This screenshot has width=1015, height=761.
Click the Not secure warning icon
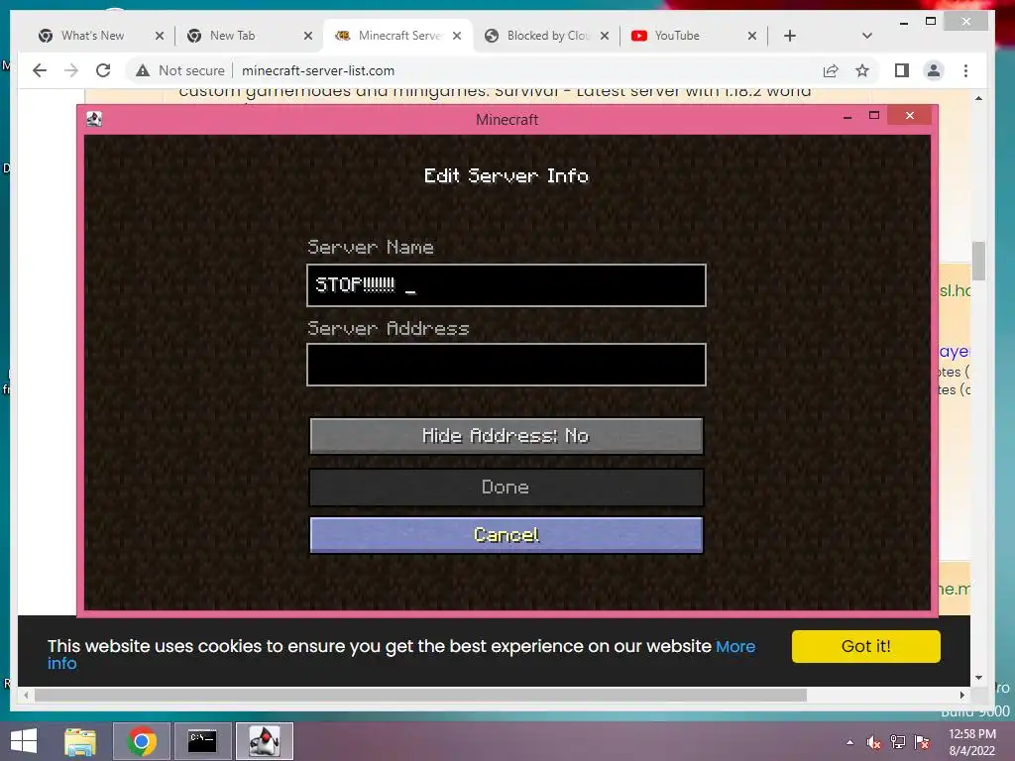tap(143, 70)
